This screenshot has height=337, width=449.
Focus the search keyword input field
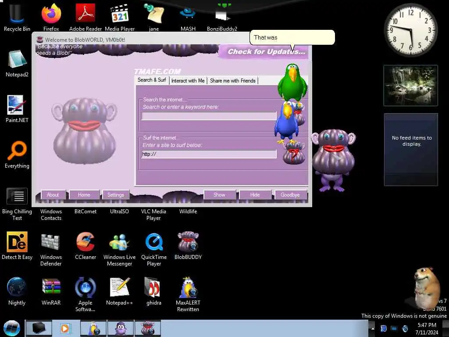point(209,116)
